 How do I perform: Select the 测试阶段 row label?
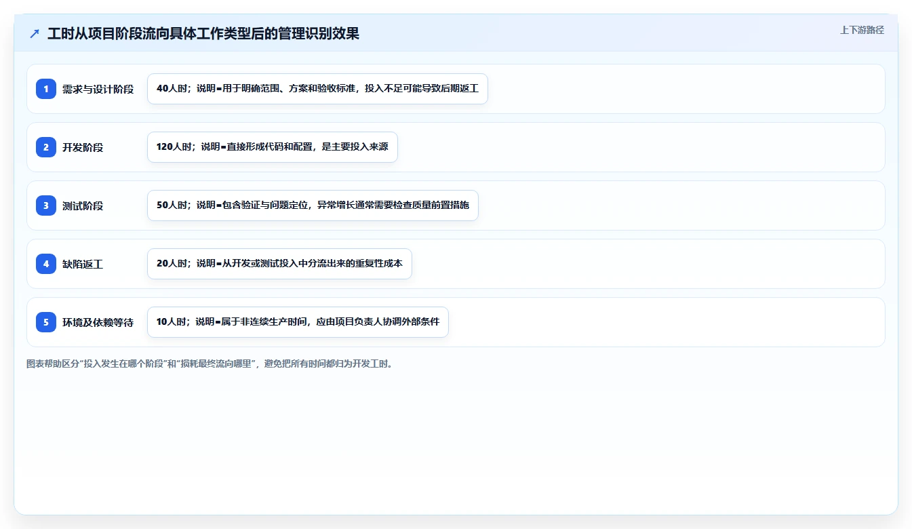tap(83, 205)
